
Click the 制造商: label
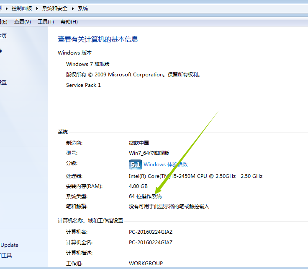(74, 143)
